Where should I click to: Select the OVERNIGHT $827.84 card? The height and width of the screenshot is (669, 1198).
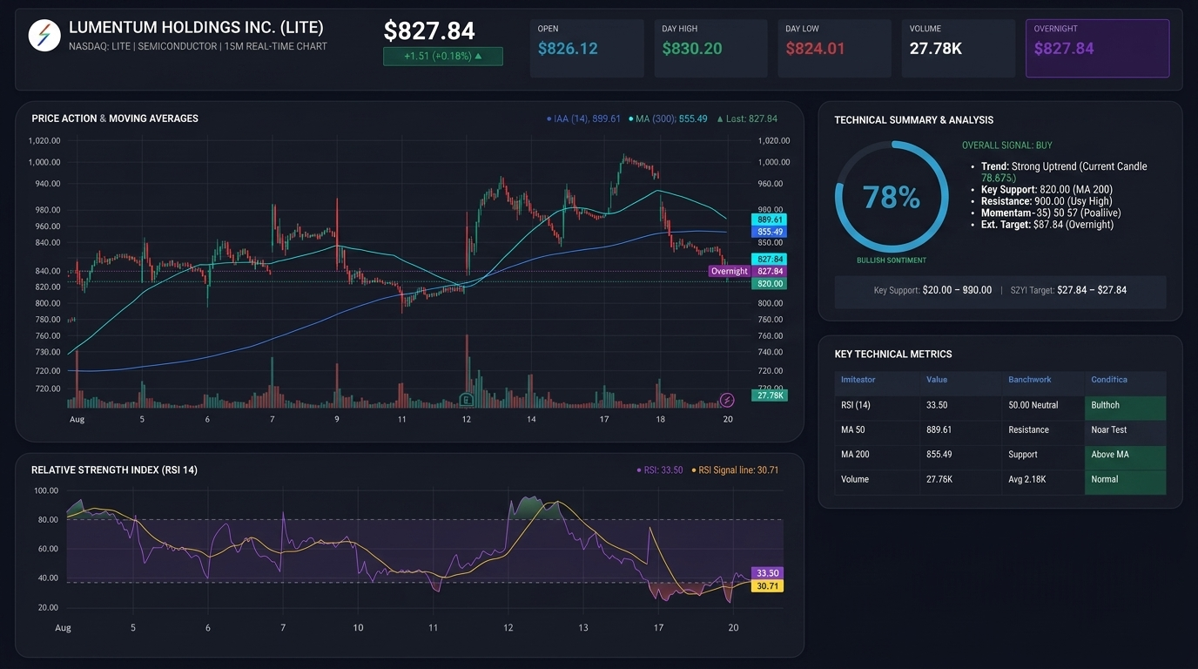[x=1097, y=49]
